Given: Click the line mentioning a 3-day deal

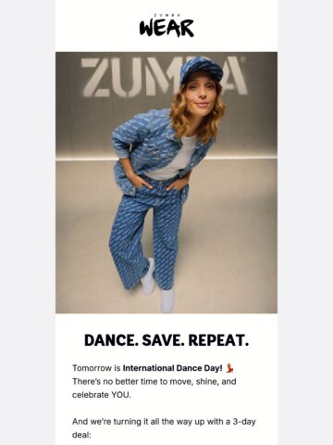Looking at the screenshot, I should 164,422.
